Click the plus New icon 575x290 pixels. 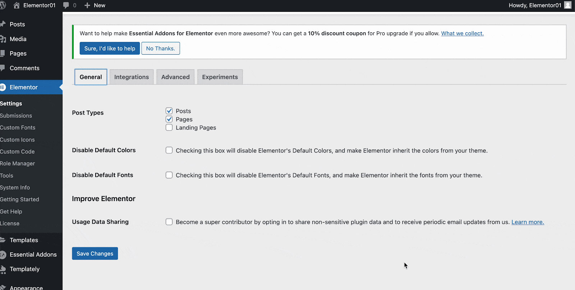coord(87,5)
